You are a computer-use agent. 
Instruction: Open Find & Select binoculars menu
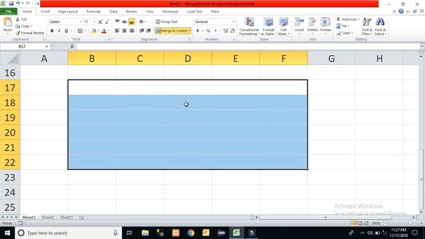tap(381, 27)
